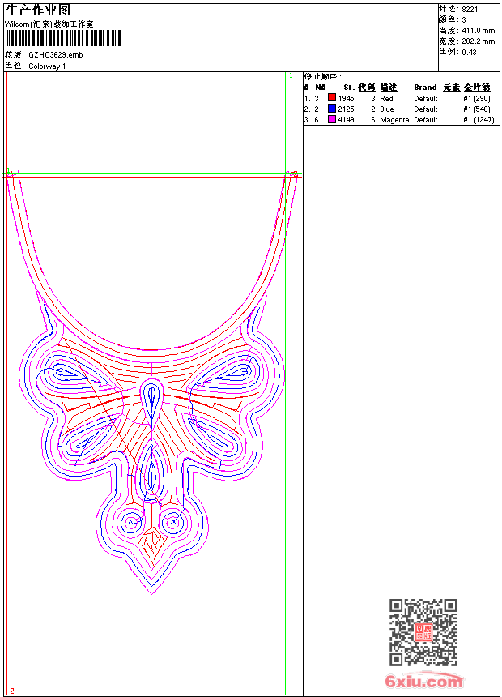Image resolution: width=502 pixels, height=697 pixels.
Task: Click the 'Wilcom(汇京)' studio name line
Action: click(x=49, y=24)
